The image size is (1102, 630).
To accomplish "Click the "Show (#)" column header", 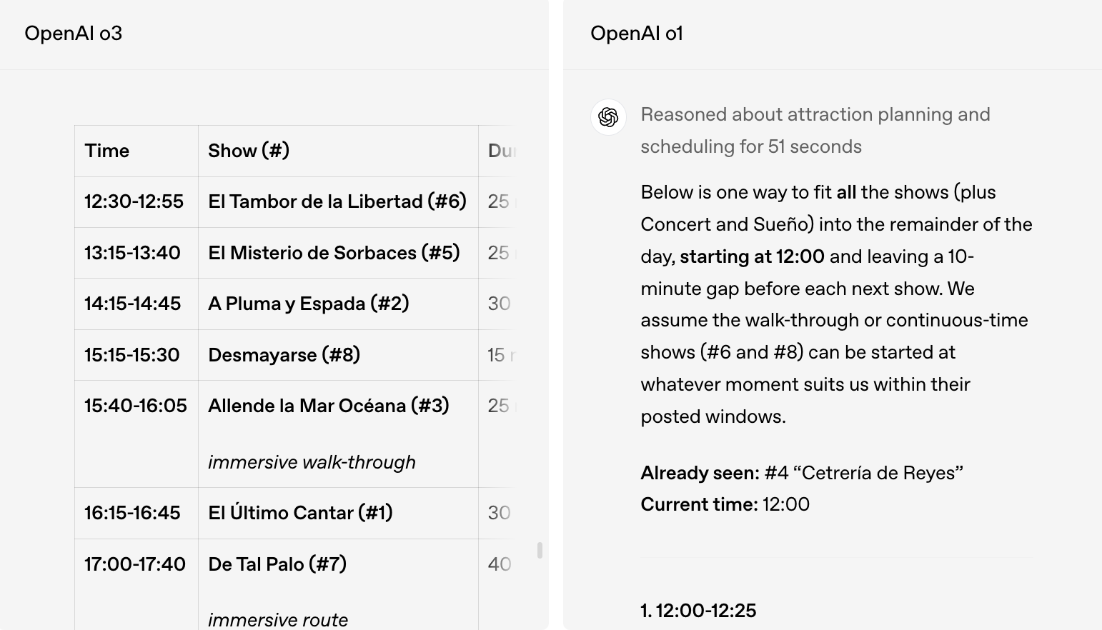I will coord(249,151).
